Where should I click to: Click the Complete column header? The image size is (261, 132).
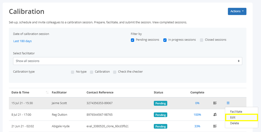[x=197, y=92]
